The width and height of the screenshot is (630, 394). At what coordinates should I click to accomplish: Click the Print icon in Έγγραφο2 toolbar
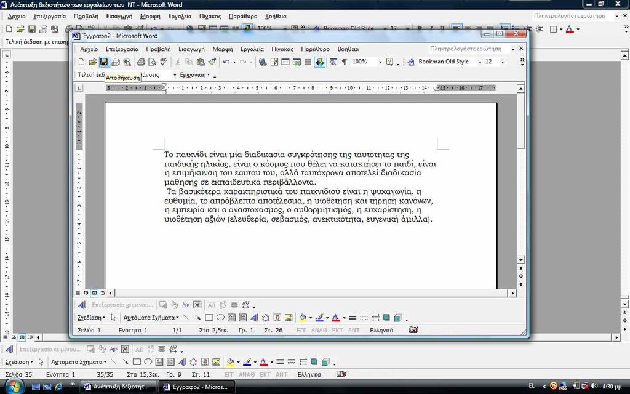(141, 62)
